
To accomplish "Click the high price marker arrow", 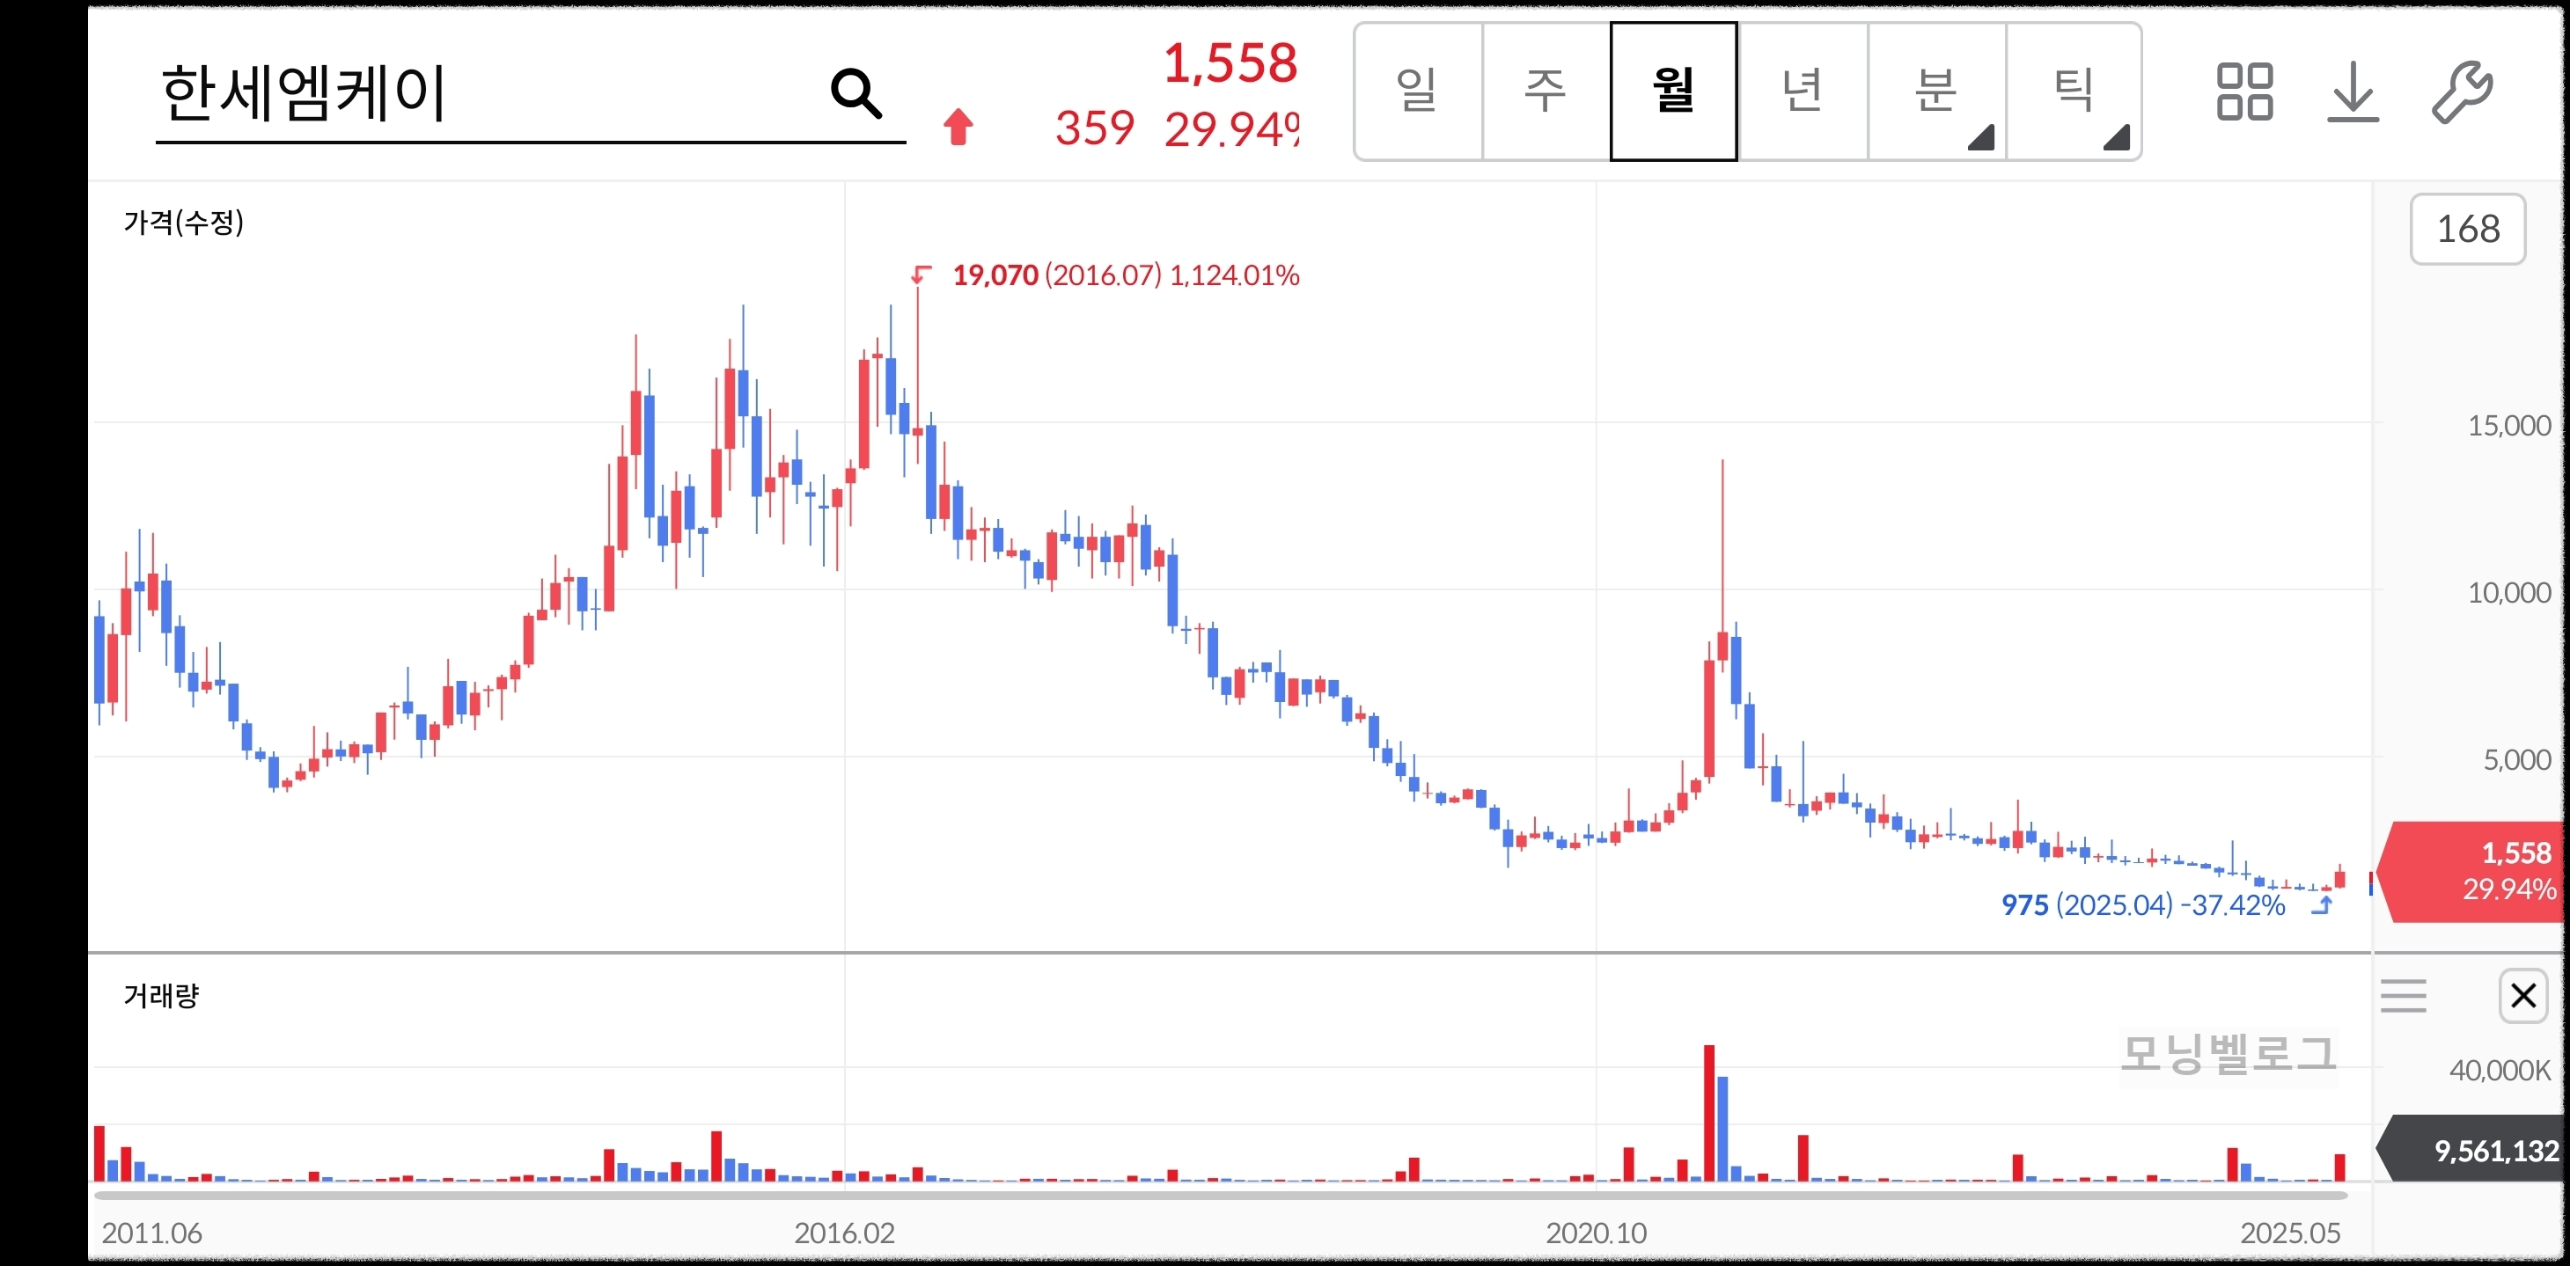I will pos(921,274).
